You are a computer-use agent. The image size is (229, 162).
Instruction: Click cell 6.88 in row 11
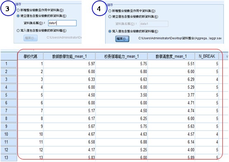coord(122,142)
